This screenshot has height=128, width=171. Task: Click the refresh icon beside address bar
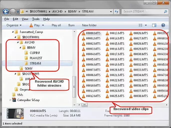pos(116,11)
